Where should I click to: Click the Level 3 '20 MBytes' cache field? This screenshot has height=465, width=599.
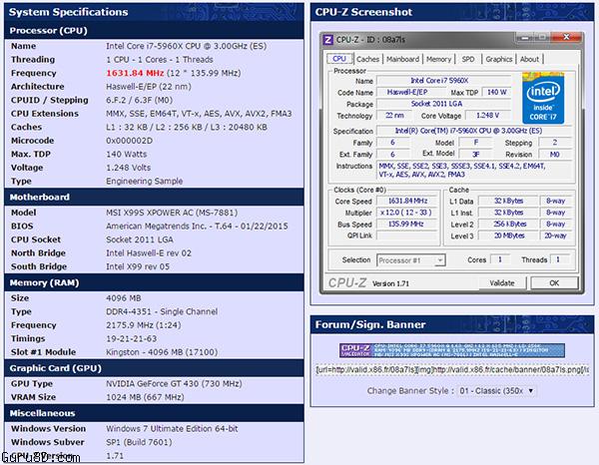pyautogui.click(x=508, y=235)
